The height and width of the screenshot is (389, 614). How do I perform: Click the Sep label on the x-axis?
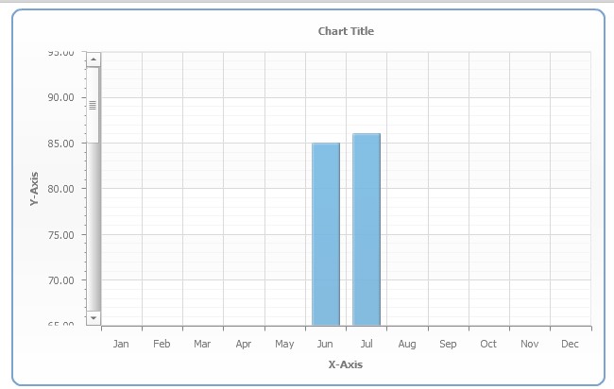click(448, 345)
